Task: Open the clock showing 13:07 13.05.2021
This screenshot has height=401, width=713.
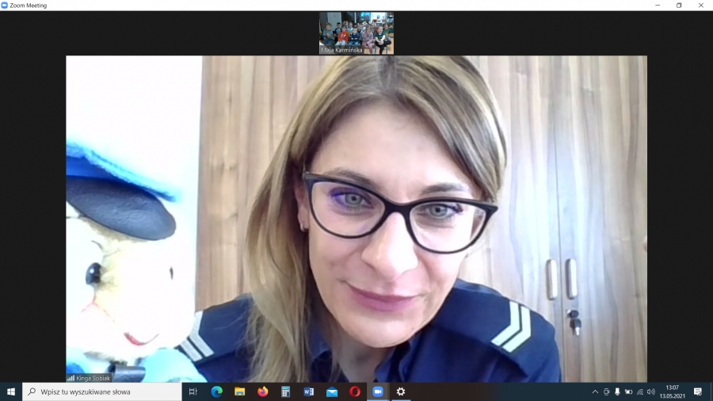Action: (672, 391)
